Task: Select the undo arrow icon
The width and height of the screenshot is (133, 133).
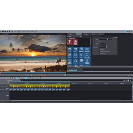Action: [2, 78]
